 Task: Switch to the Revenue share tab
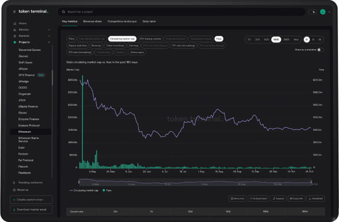tap(93, 21)
